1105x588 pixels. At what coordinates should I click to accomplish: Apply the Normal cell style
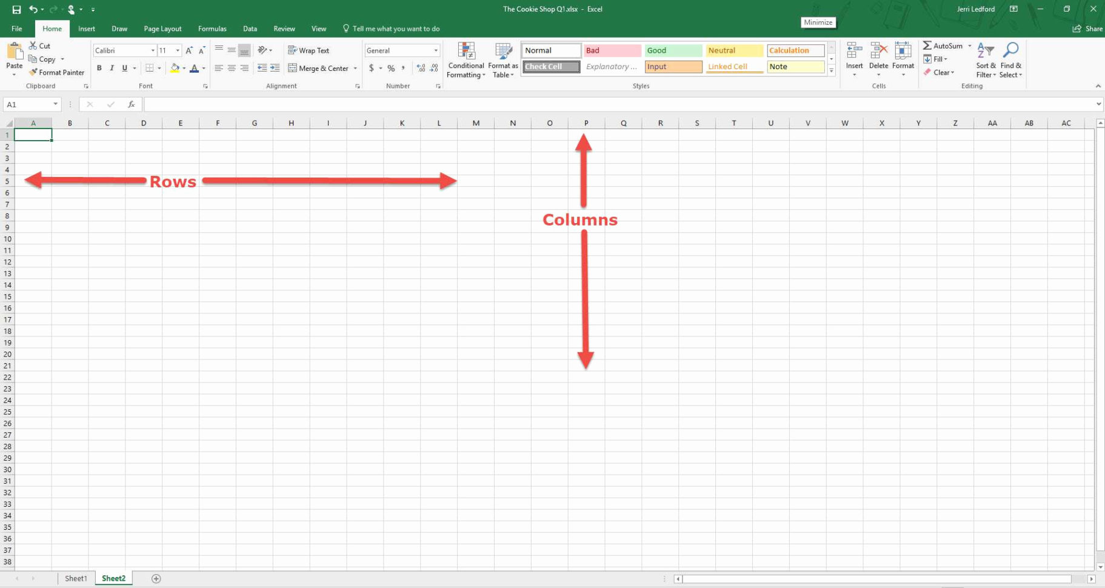click(551, 51)
